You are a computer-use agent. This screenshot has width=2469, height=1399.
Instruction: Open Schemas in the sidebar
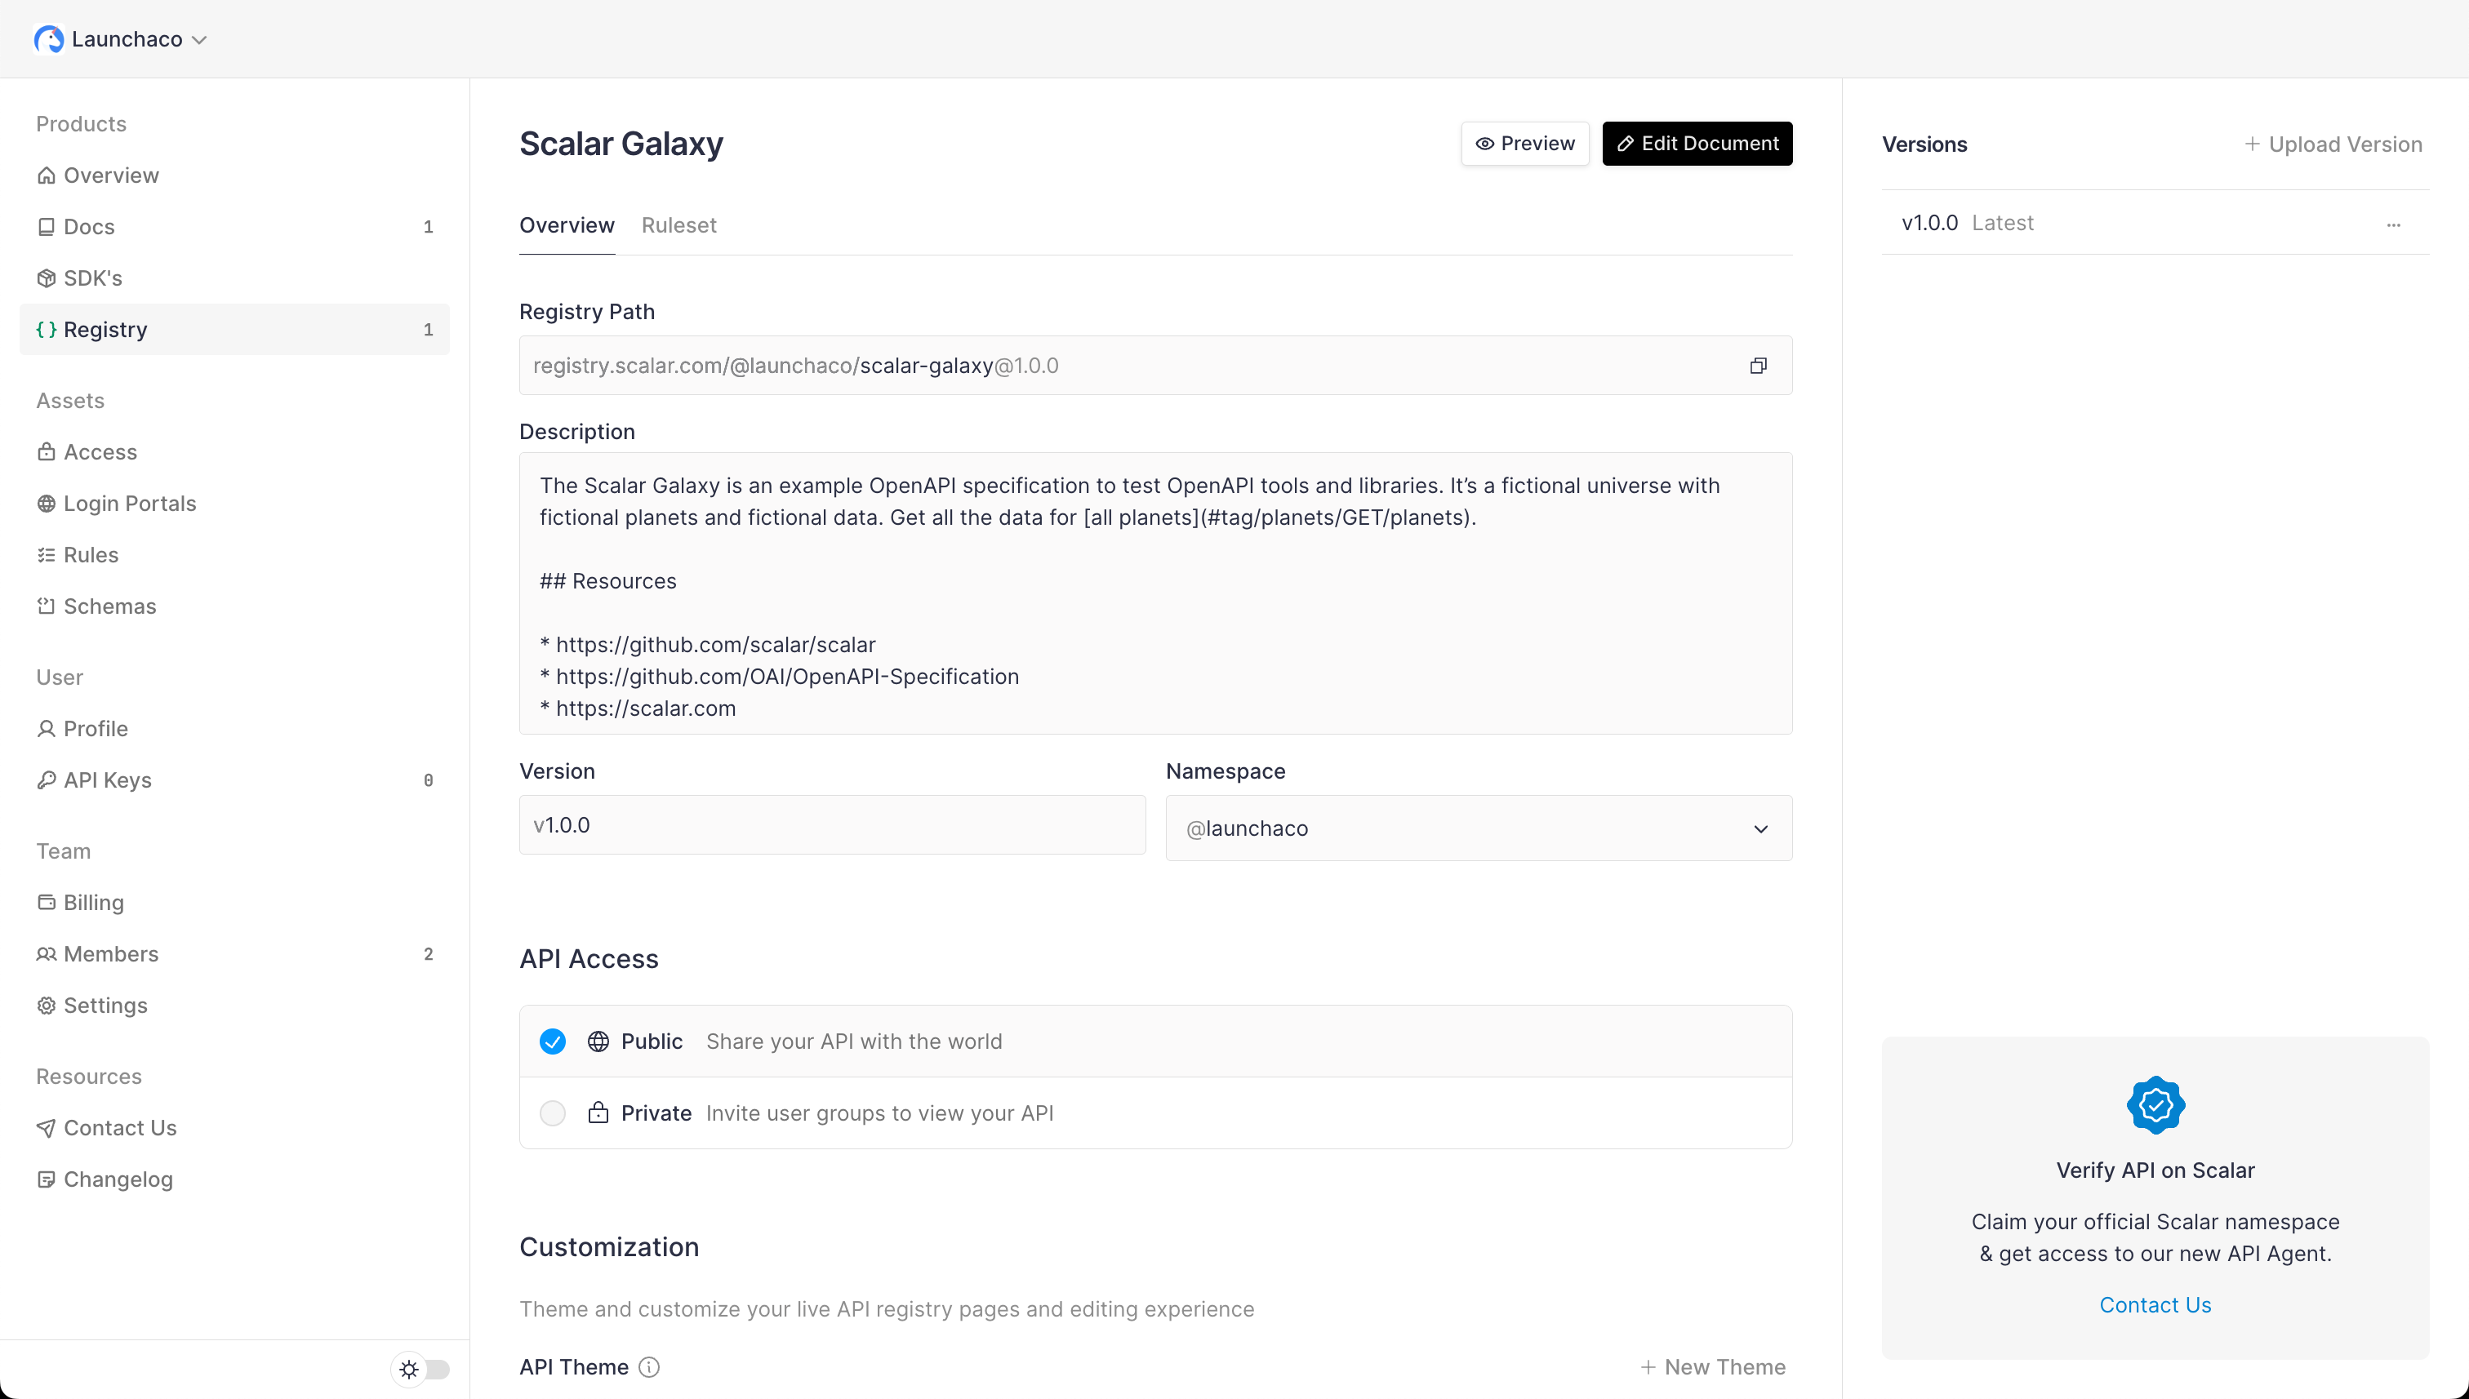234,606
